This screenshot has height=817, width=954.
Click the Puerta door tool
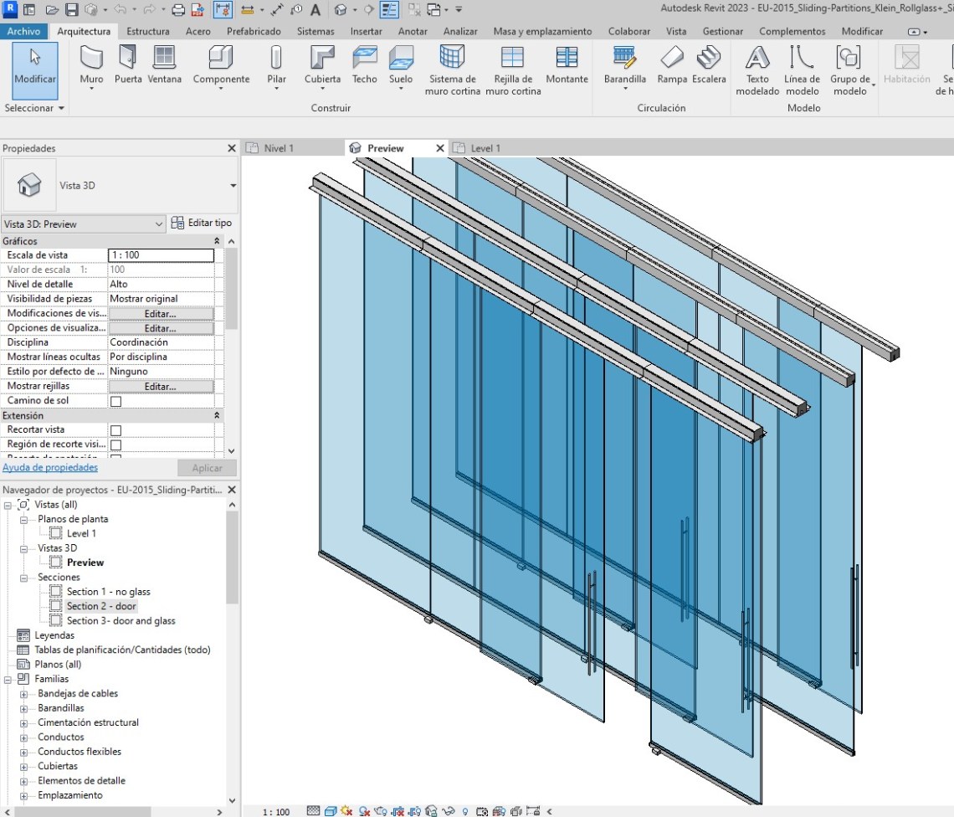point(128,65)
